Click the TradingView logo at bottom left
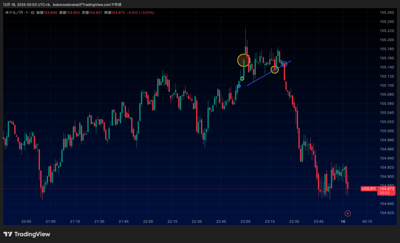400x243 pixels. pos(27,234)
